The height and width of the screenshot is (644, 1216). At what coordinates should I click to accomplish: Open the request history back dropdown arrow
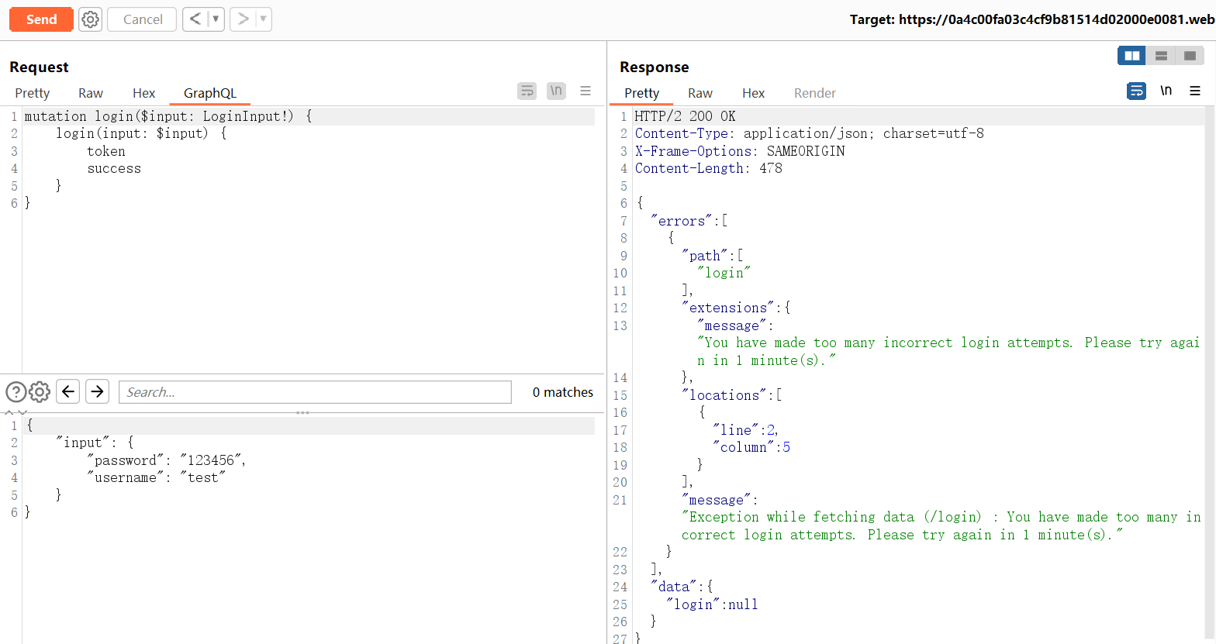216,19
